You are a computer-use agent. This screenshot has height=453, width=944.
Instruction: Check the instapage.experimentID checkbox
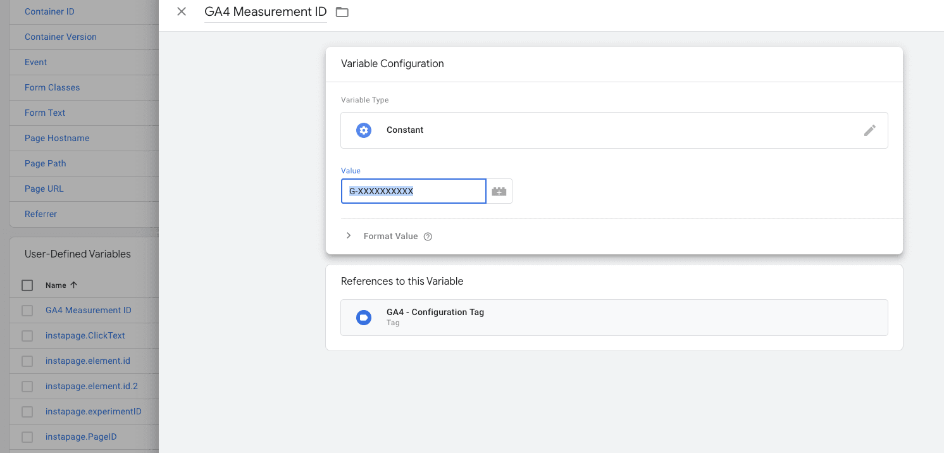coord(27,411)
